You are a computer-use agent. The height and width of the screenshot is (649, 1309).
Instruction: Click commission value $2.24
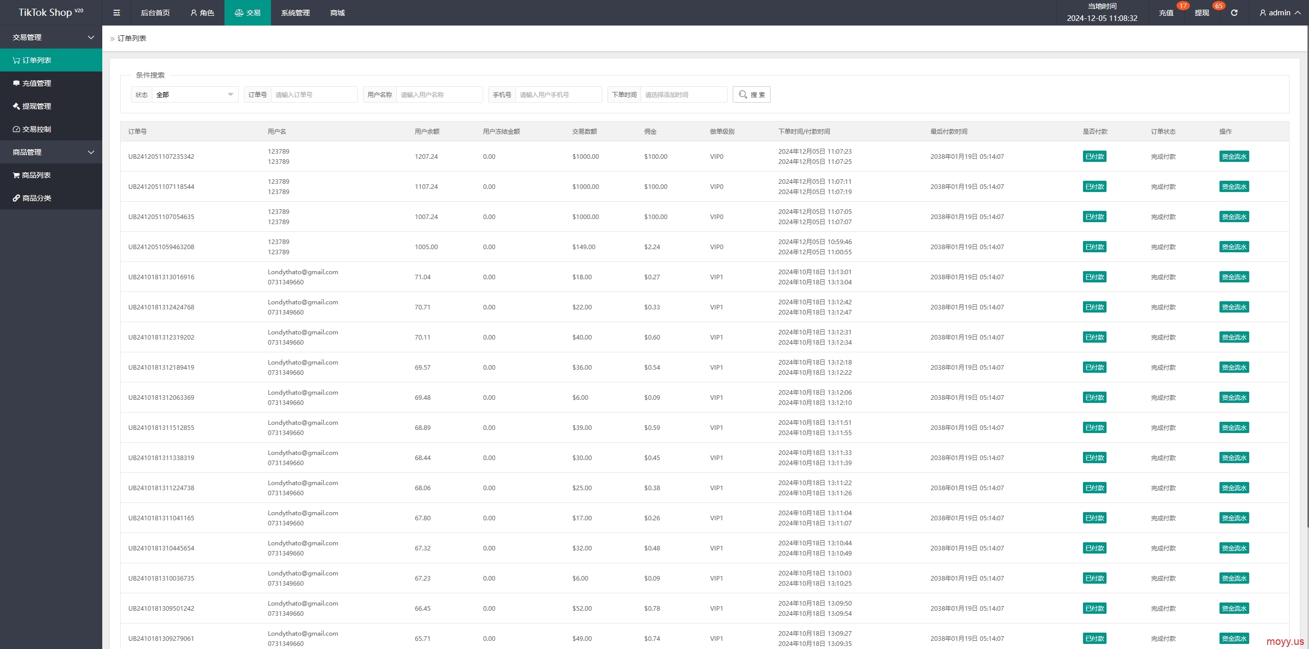coord(652,247)
